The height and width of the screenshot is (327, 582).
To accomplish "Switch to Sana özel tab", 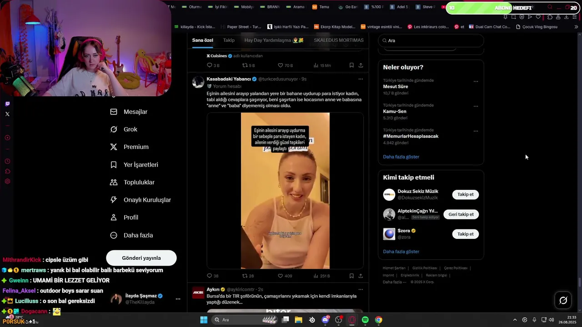I will (x=202, y=40).
